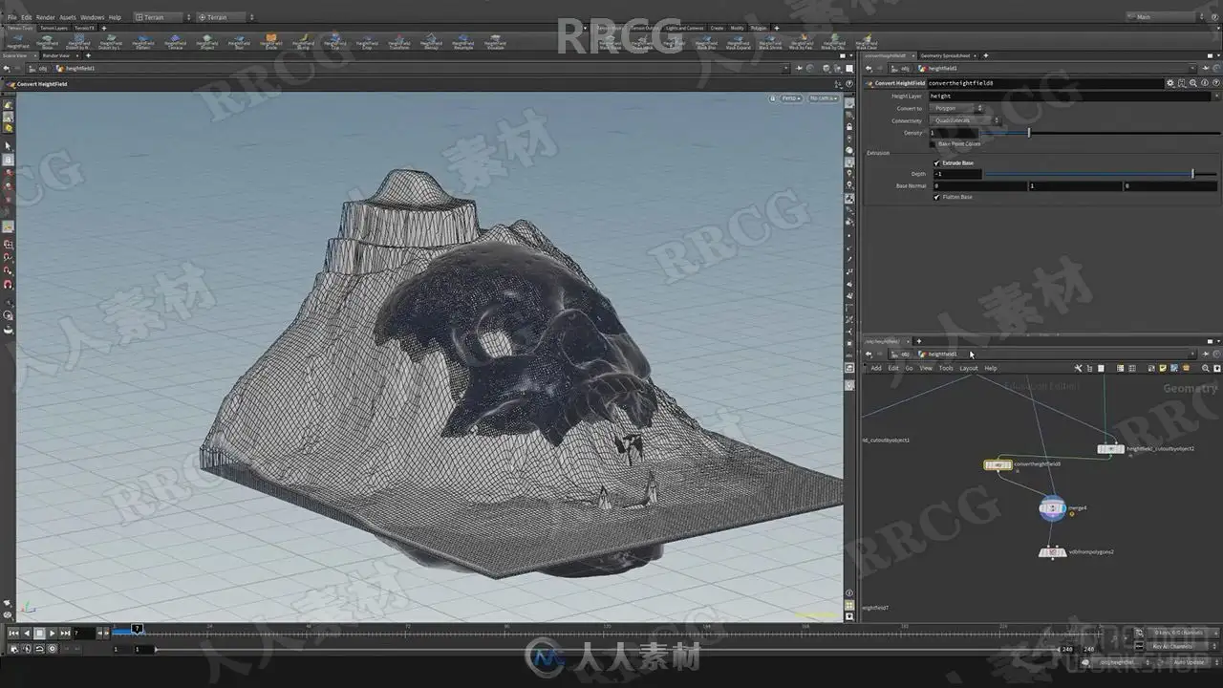This screenshot has height=688, width=1223.
Task: Click the Depth value input field
Action: tap(955, 174)
